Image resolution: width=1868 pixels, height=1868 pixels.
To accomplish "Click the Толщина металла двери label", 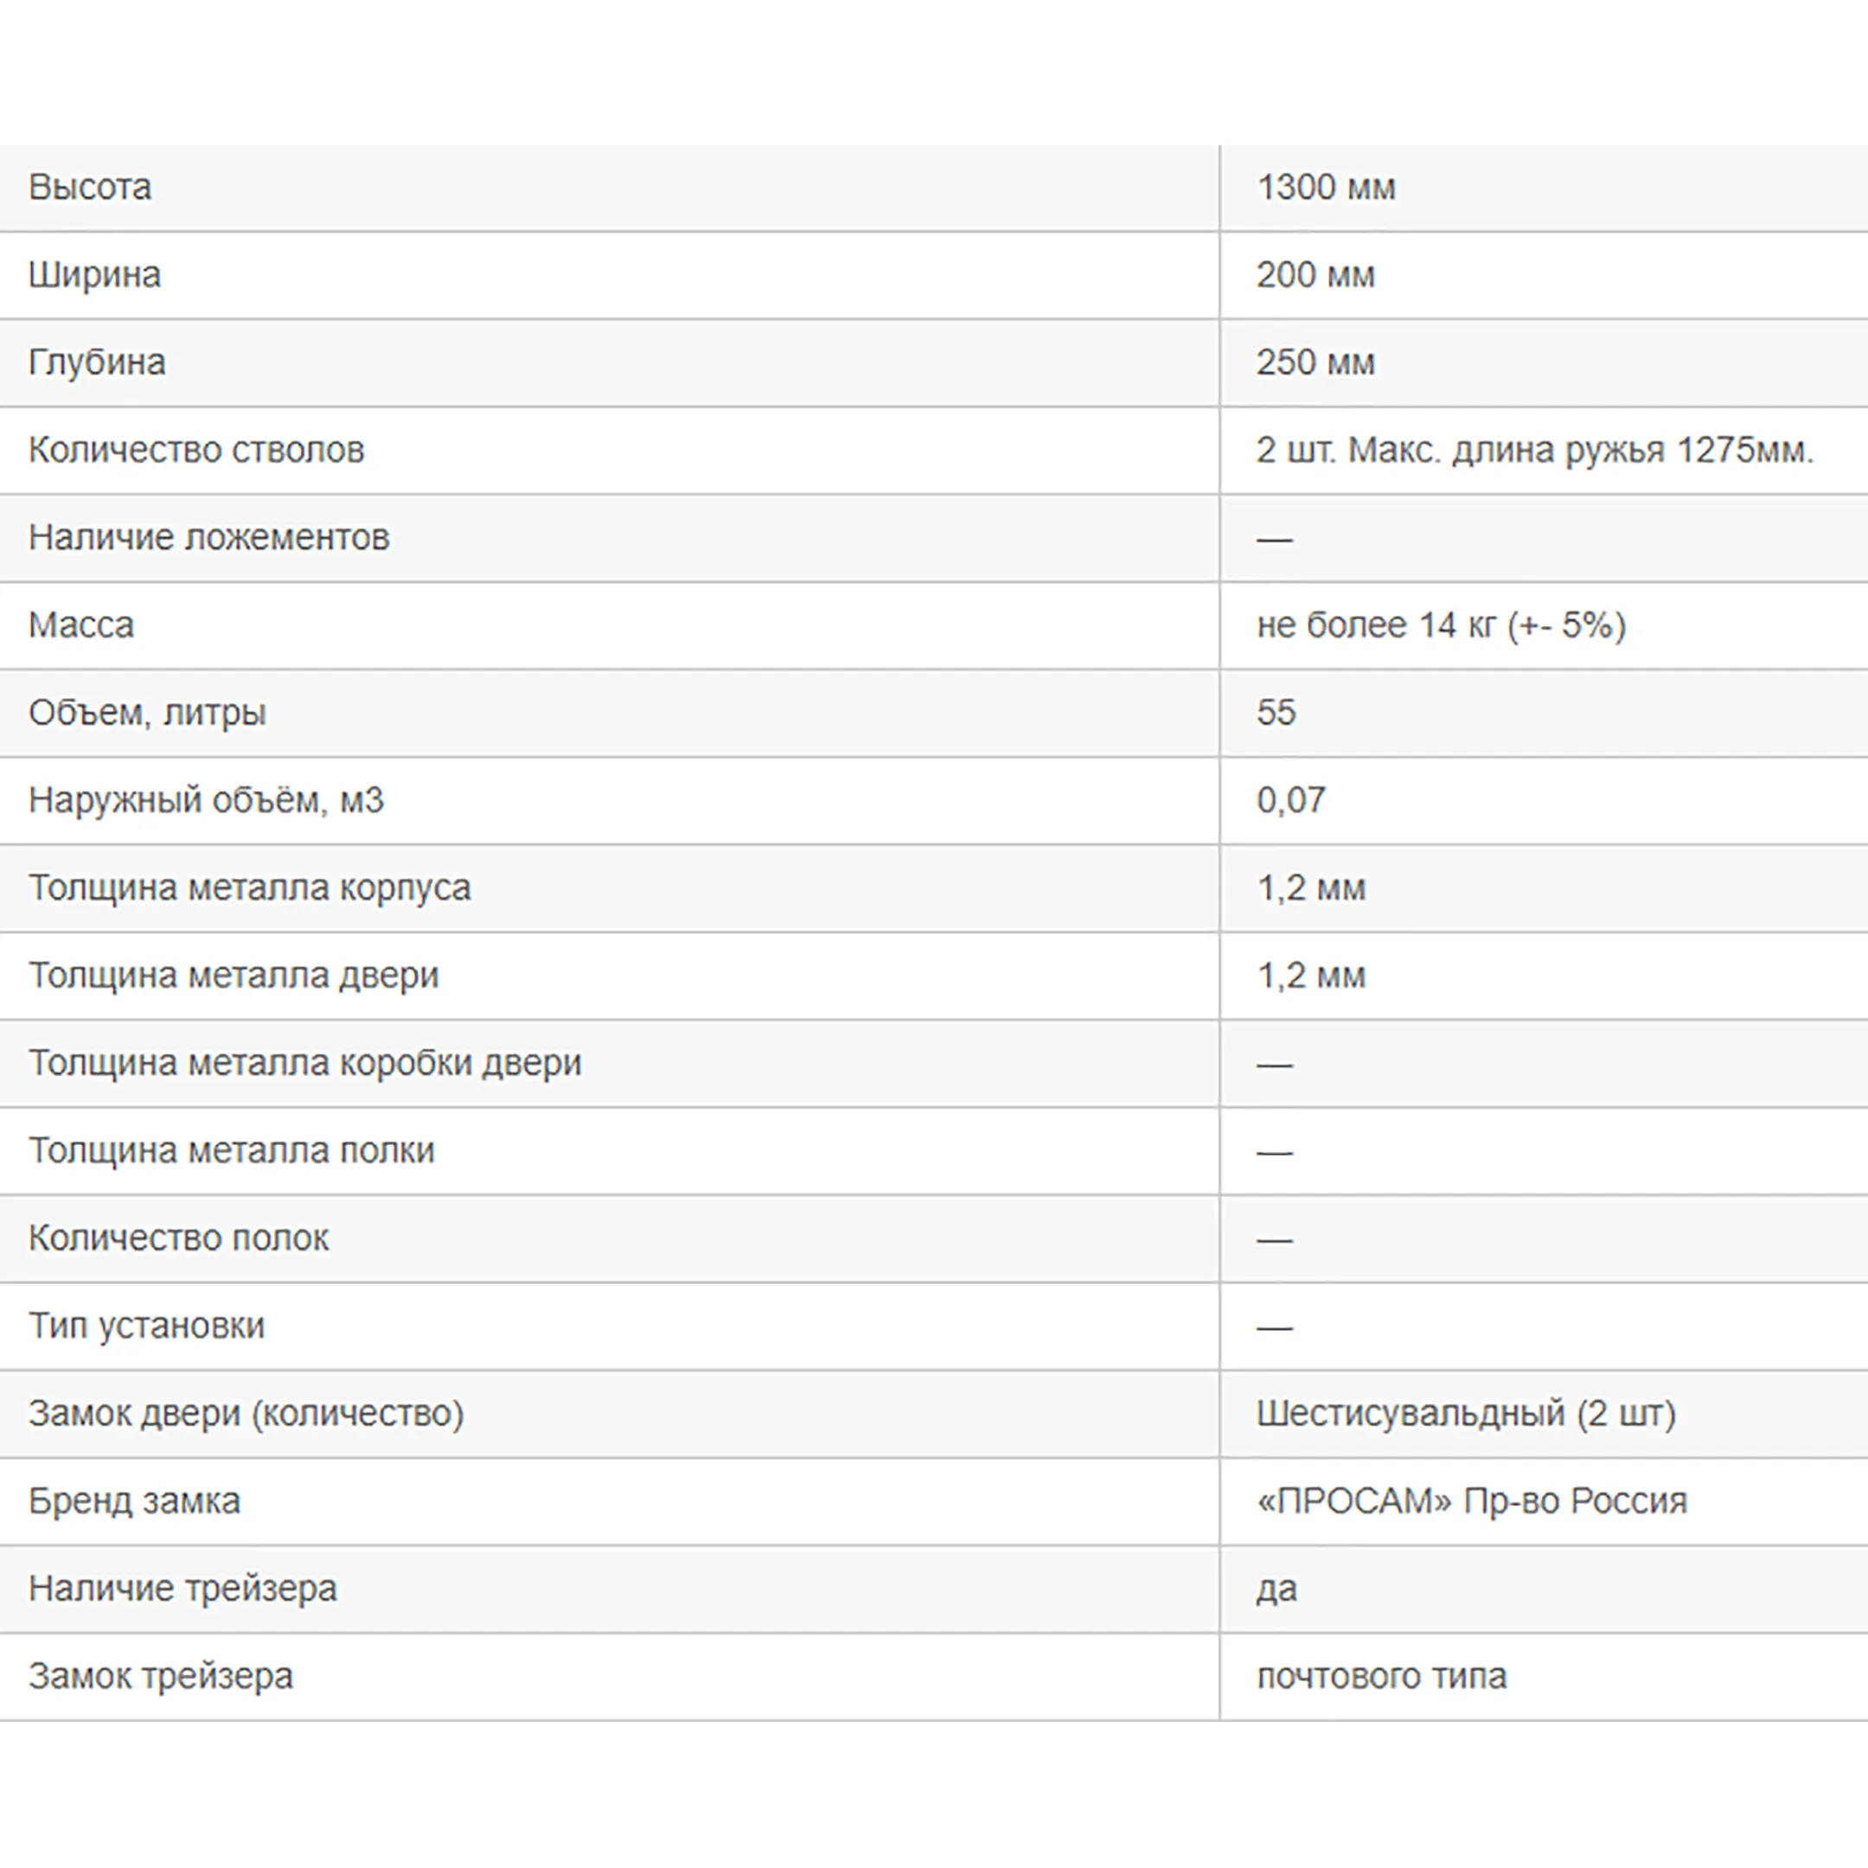I will [234, 976].
